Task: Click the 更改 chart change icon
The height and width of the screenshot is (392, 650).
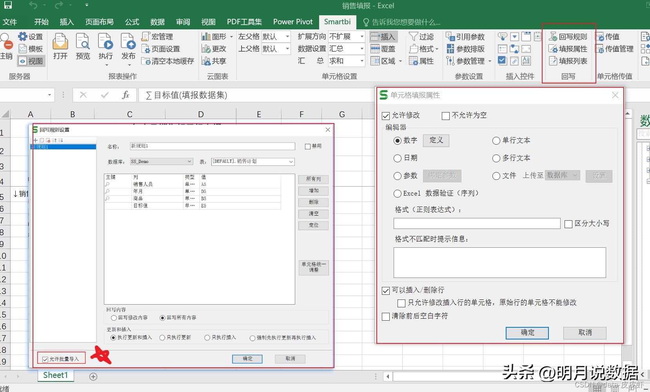Action: 214,49
